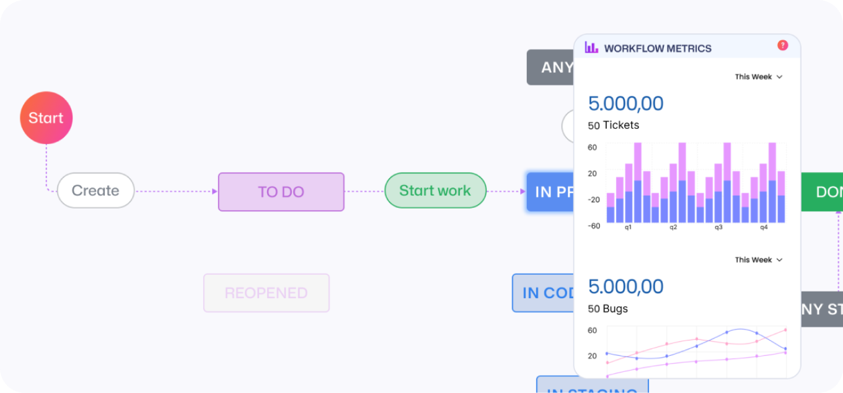
Task: Select the IN STAGING status box
Action: coord(592,384)
